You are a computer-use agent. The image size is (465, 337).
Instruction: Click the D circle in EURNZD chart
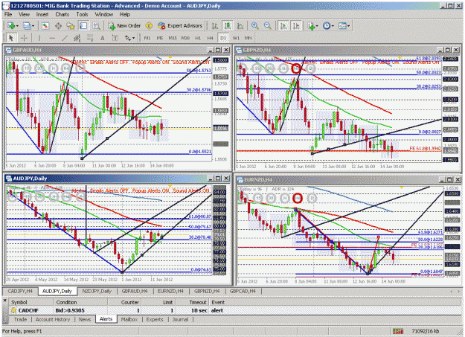click(312, 198)
